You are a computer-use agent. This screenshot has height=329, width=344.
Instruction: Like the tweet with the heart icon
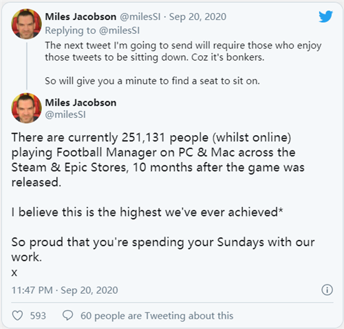click(17, 315)
